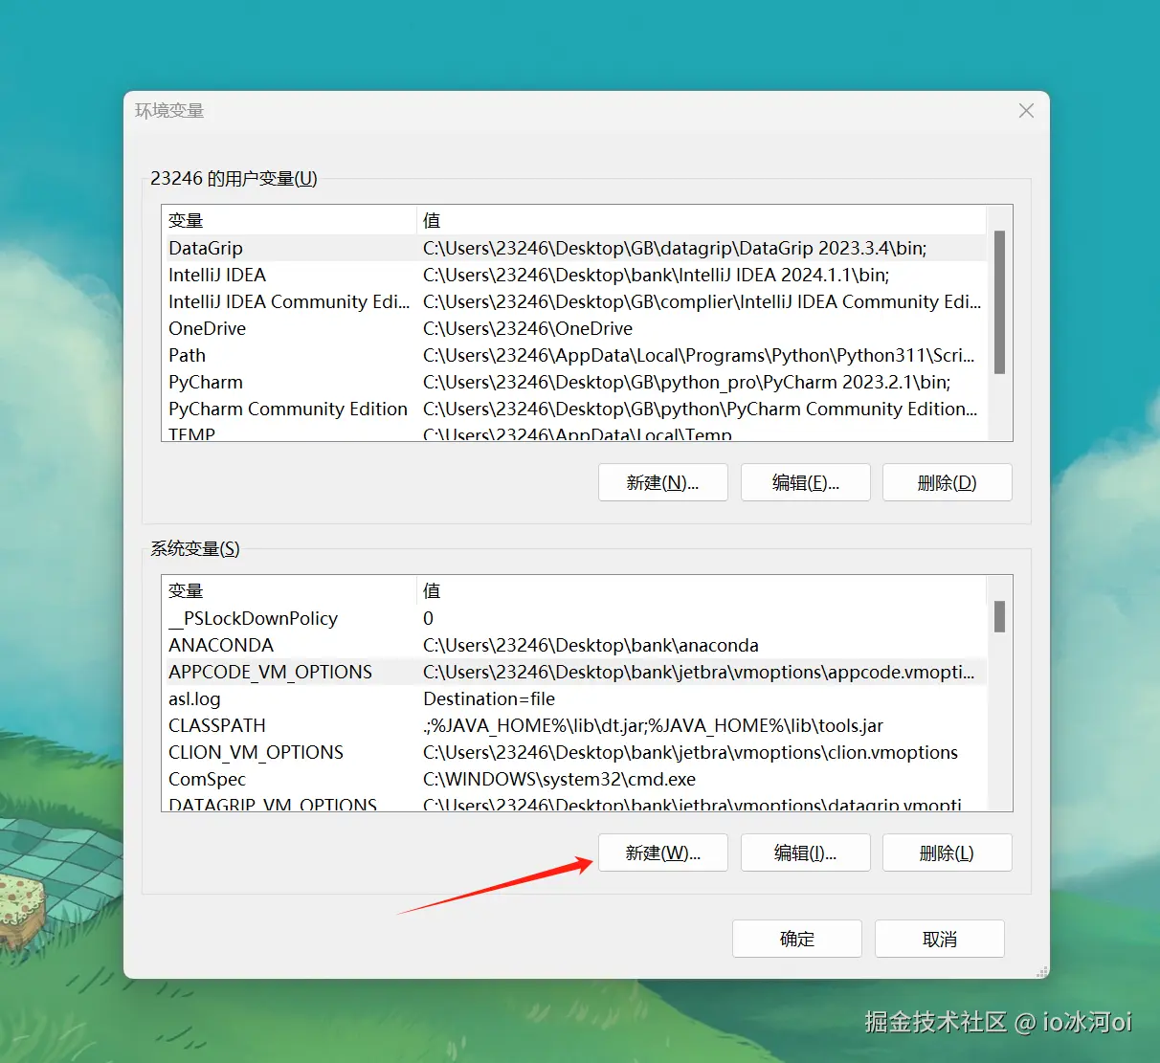Click 删除(D) button for user variables

[x=948, y=482]
